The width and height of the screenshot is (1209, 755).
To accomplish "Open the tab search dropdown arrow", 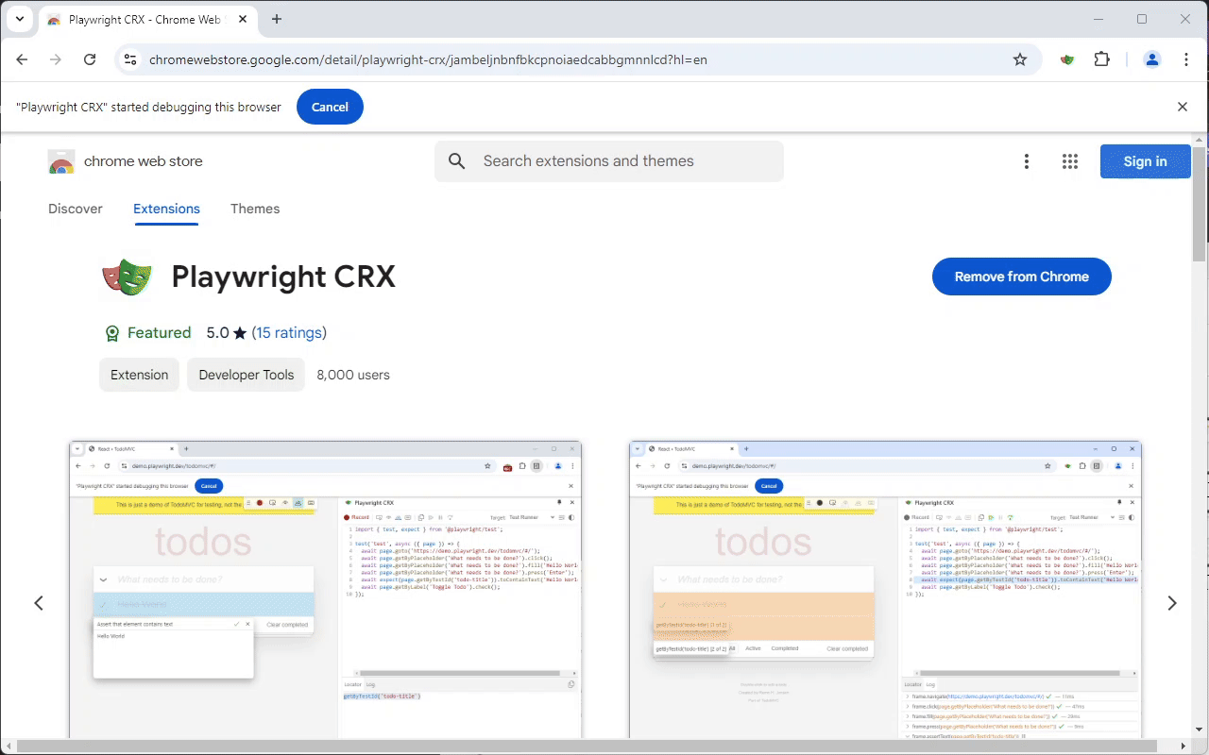I will point(20,19).
